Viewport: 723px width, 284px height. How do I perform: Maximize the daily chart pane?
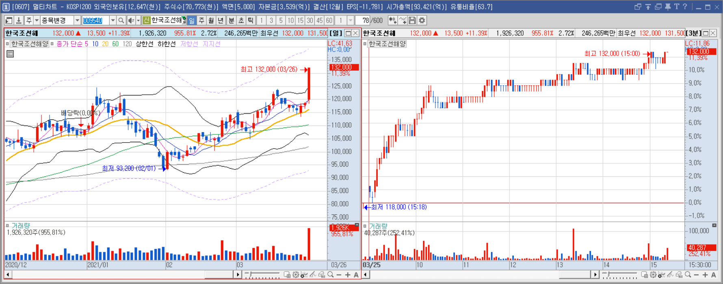[348, 33]
